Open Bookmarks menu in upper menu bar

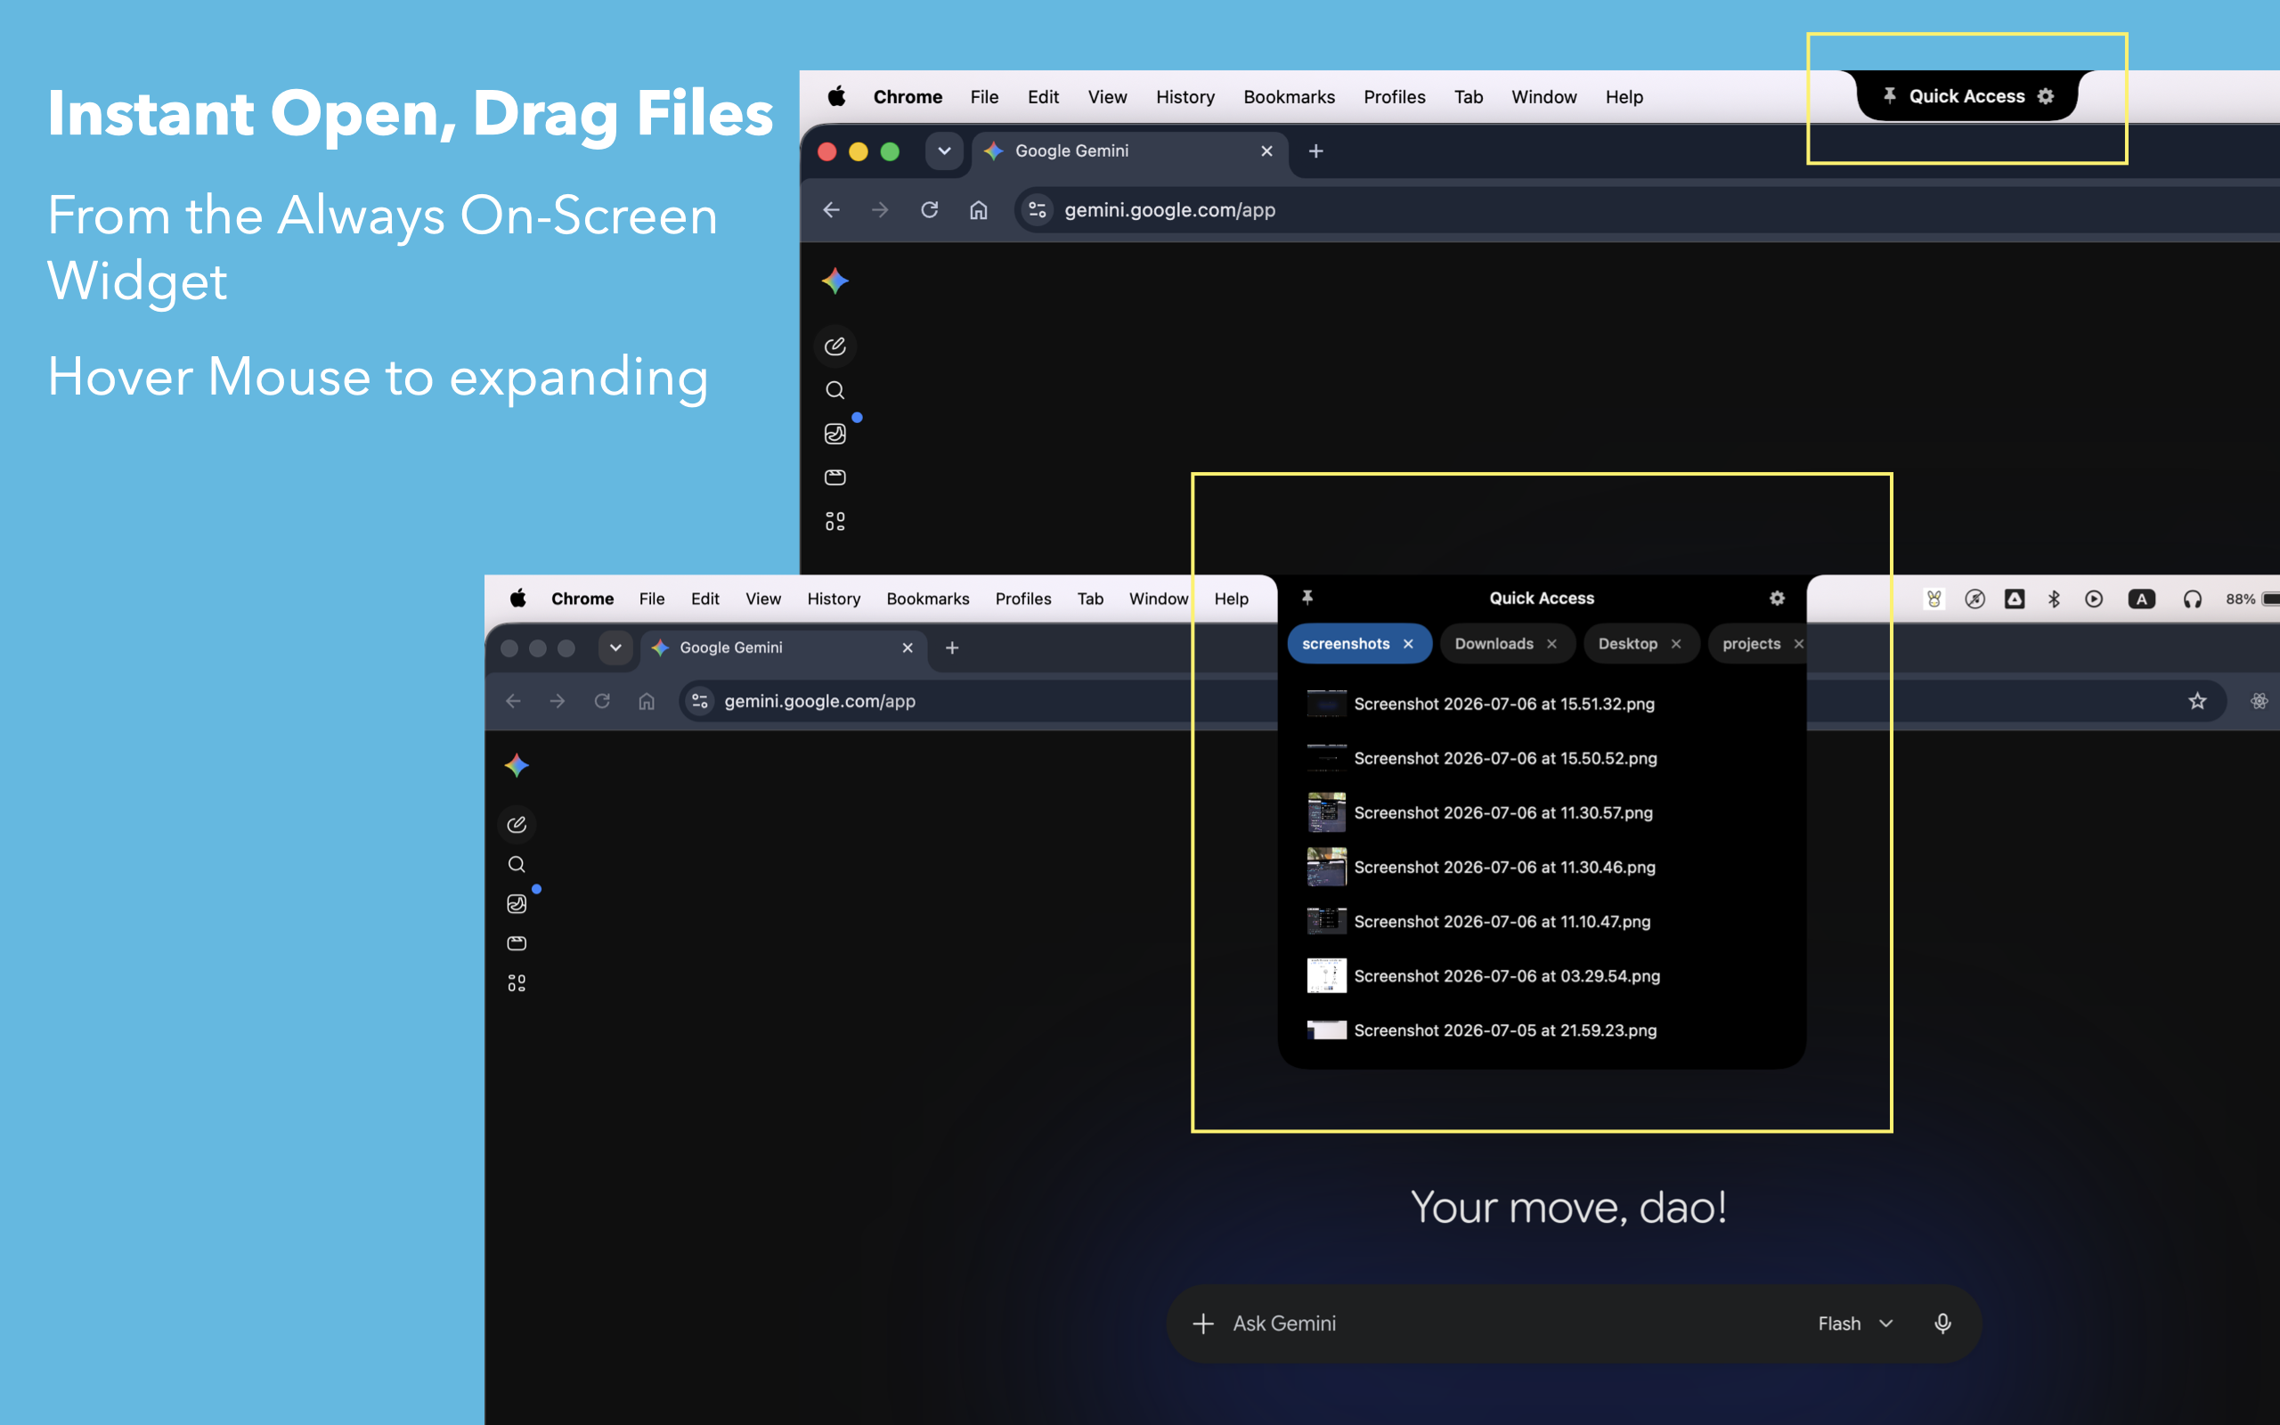[1289, 97]
